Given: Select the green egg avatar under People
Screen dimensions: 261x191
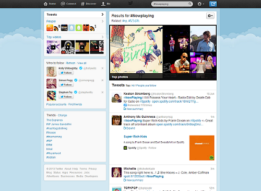Looking at the screenshot, I should [x=79, y=28].
